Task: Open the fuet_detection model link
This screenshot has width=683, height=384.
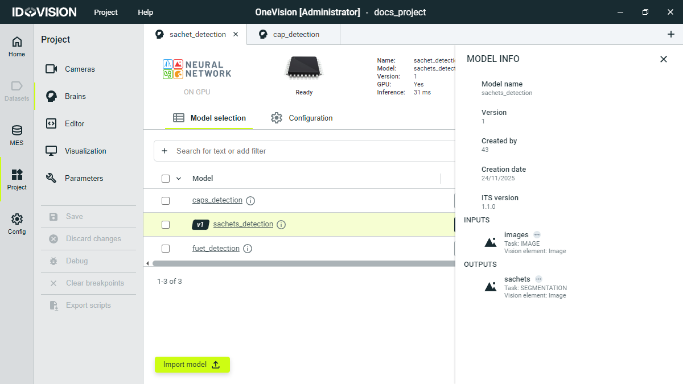Action: click(216, 249)
